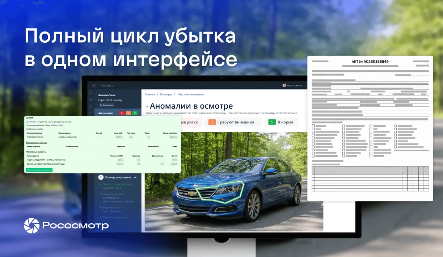Open Паспорт владельца document
Image resolution: width=443 pixels, height=257 pixels.
tap(115, 217)
